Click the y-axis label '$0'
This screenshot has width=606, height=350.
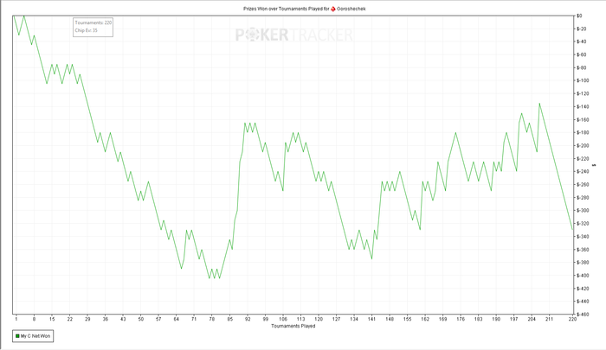[579, 16]
